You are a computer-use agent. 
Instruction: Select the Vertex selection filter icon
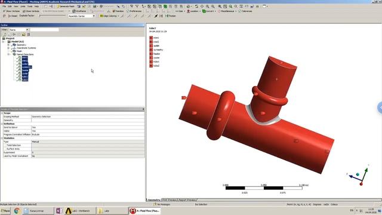click(x=149, y=7)
